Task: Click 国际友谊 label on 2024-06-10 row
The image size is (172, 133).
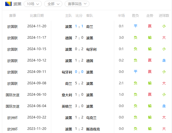Action: click(13, 95)
